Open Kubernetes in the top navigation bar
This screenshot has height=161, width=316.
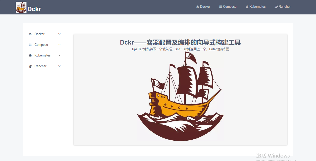[256, 7]
